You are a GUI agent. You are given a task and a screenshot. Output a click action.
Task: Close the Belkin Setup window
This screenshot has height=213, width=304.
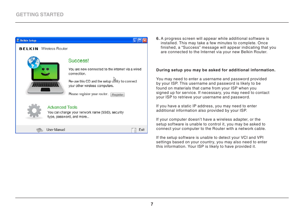click(145, 40)
